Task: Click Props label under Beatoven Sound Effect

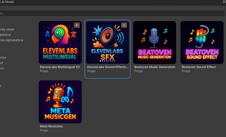Action: (x=186, y=71)
